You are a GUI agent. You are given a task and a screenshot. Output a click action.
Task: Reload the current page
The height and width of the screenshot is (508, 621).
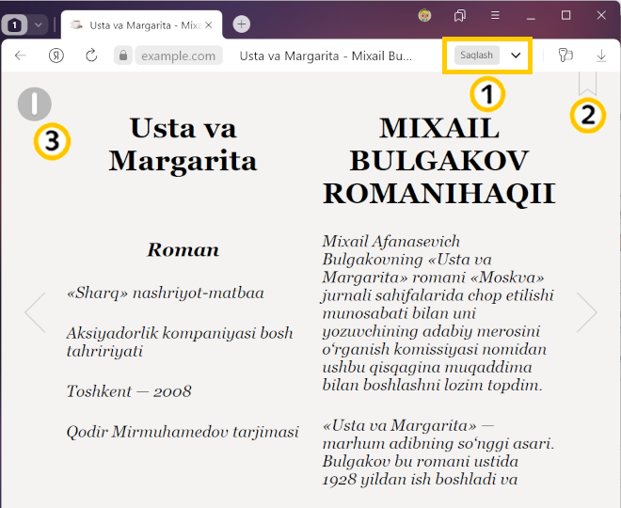pyautogui.click(x=91, y=56)
